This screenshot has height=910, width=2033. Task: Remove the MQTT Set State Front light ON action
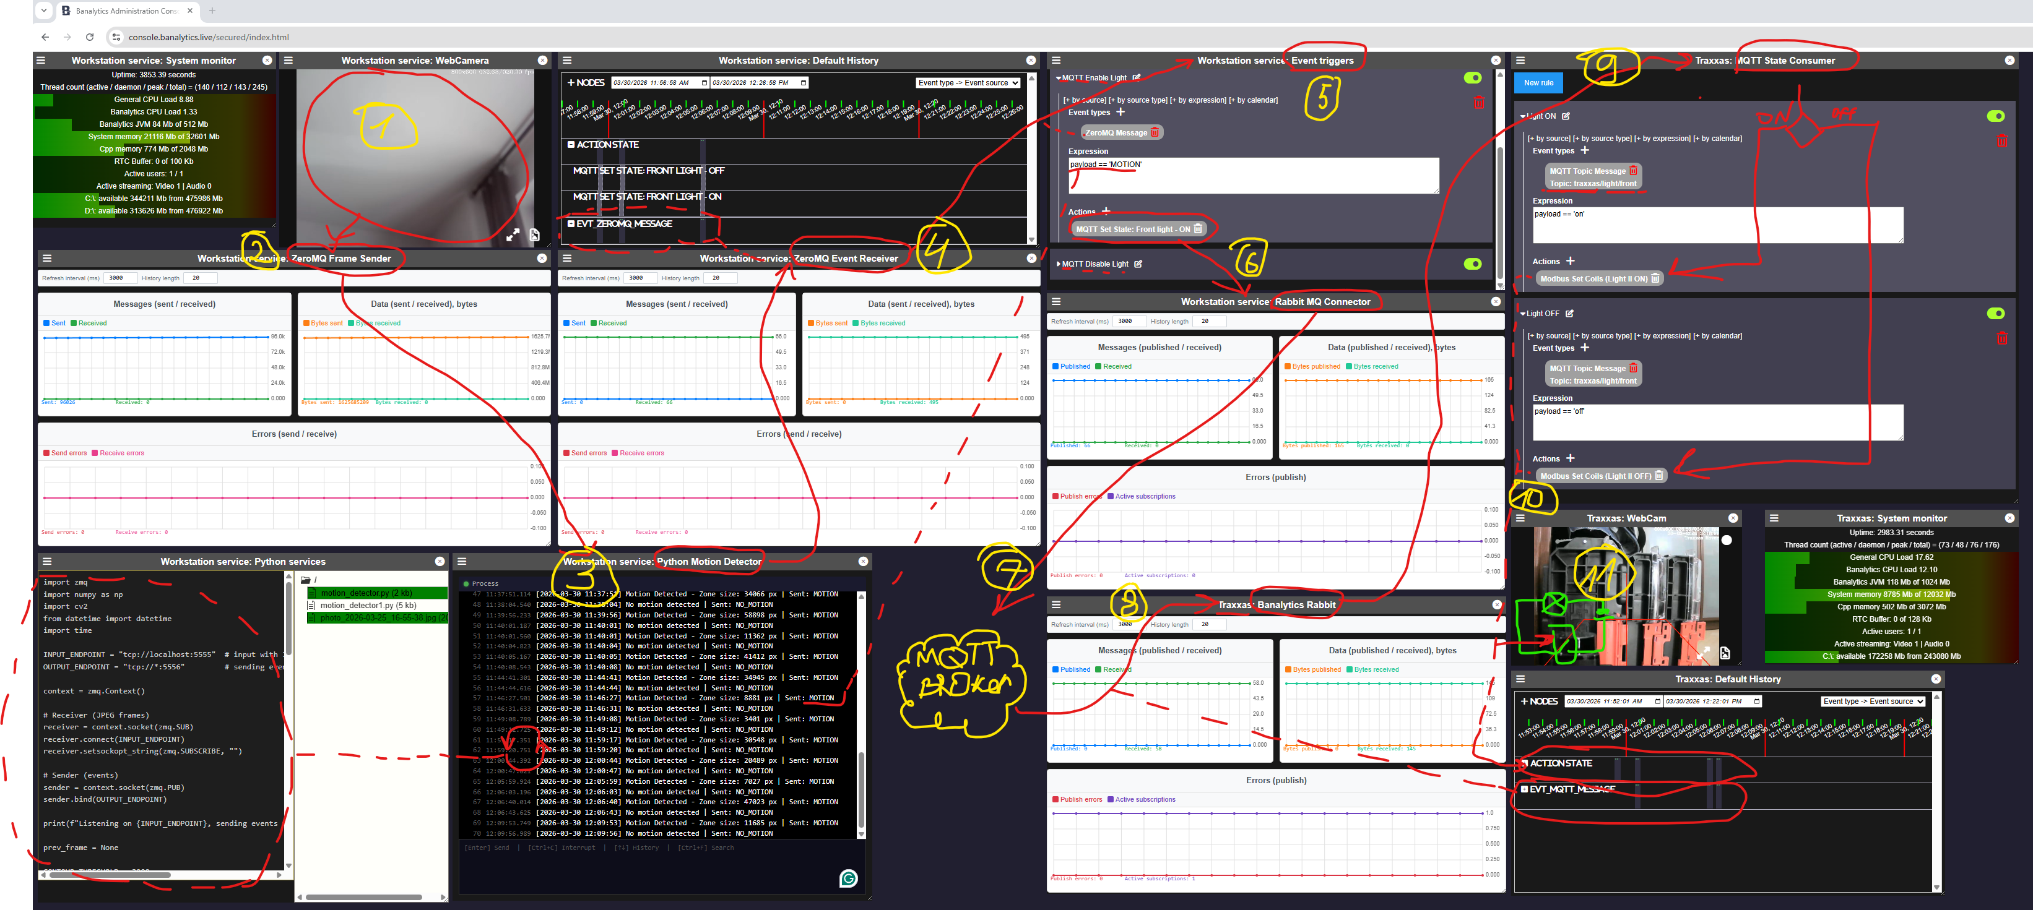tap(1198, 230)
